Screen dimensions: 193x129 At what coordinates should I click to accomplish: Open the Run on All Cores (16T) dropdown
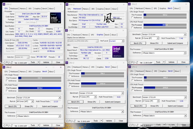pyautogui.click(x=25, y=101)
